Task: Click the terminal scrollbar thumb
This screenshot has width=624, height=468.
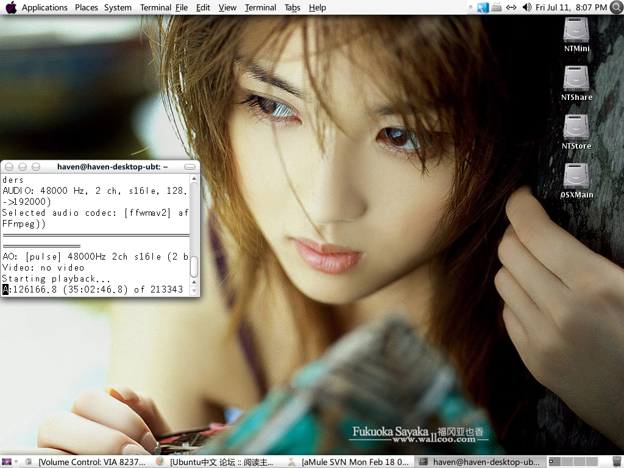Action: 194,266
